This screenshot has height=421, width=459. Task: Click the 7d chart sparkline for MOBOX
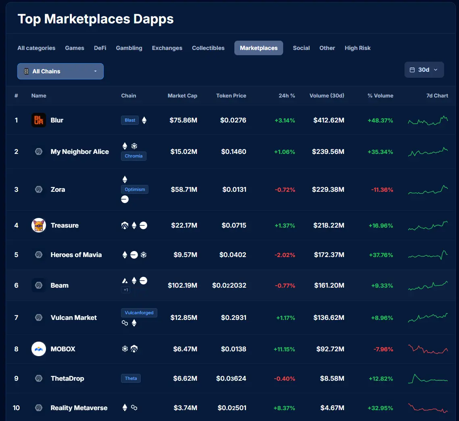428,349
